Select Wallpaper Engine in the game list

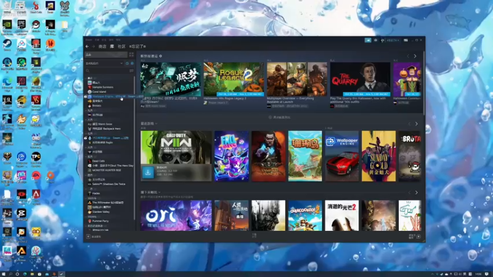point(110,97)
